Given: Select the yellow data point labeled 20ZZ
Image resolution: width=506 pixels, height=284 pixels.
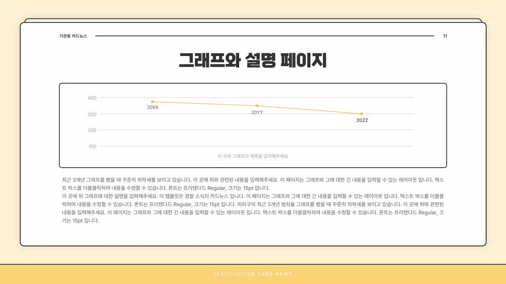Looking at the screenshot, I should pos(361,114).
